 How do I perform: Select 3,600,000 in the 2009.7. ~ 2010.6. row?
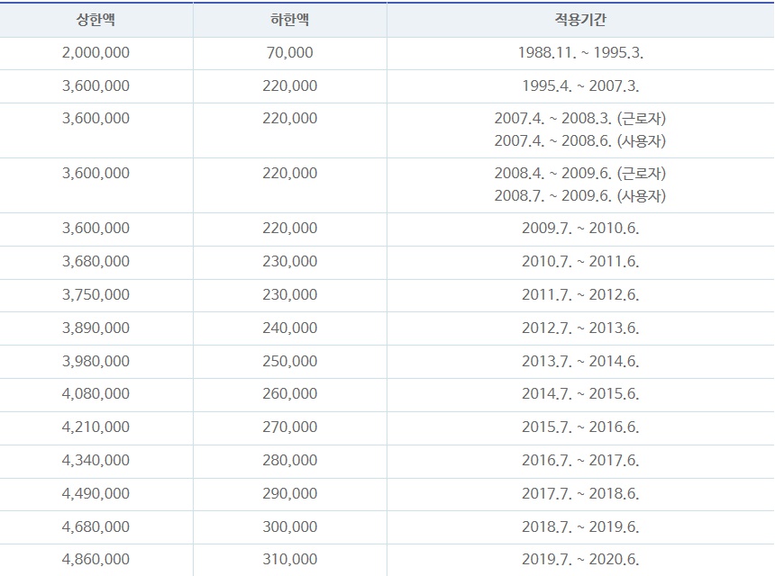96,228
